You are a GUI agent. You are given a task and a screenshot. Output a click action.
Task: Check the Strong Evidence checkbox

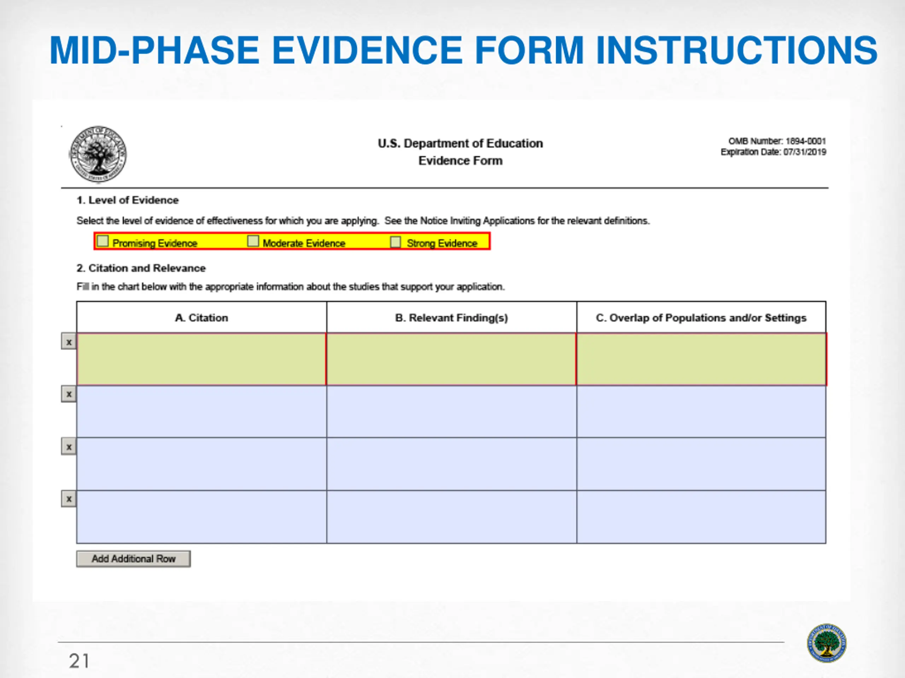tap(396, 242)
